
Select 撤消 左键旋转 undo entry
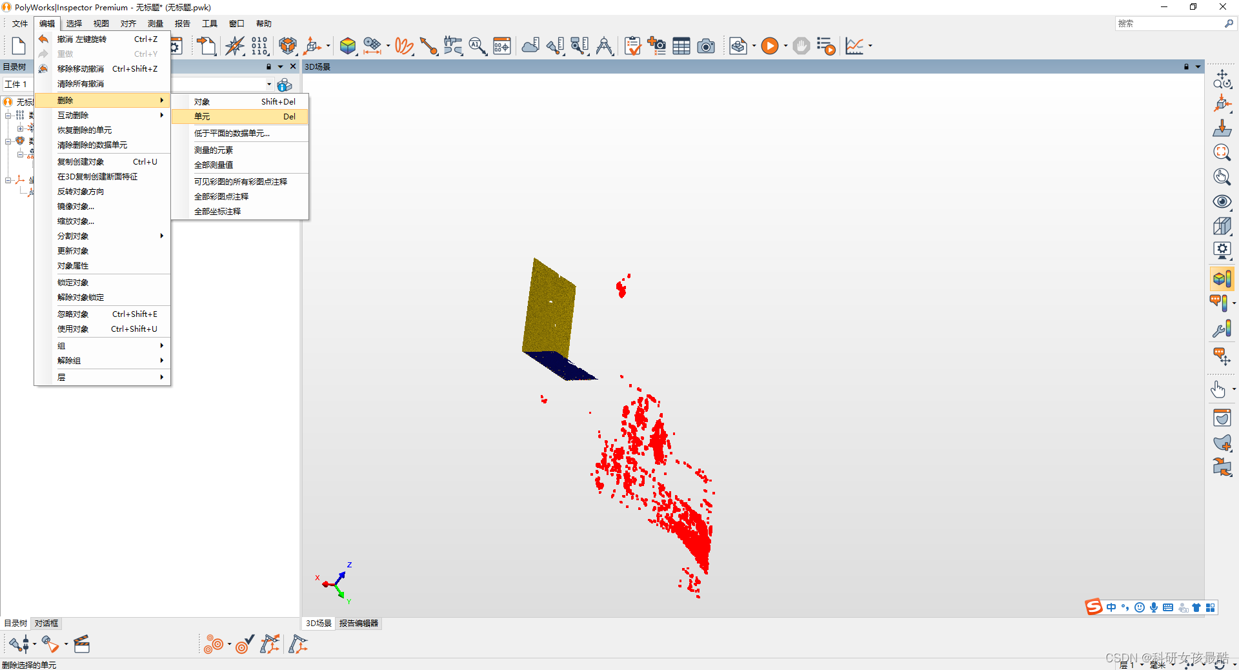[x=103, y=39]
